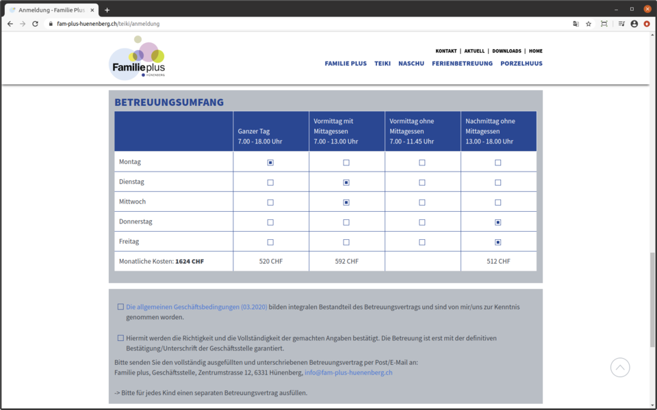The image size is (657, 410).
Task: Click the padlock site info icon
Action: pyautogui.click(x=51, y=24)
